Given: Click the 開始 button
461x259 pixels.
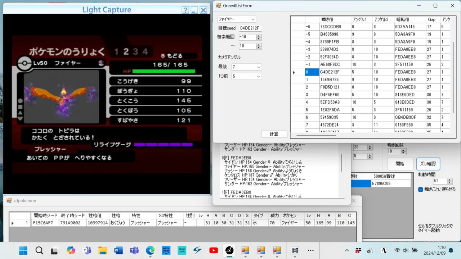Looking at the screenshot, I should (x=400, y=164).
